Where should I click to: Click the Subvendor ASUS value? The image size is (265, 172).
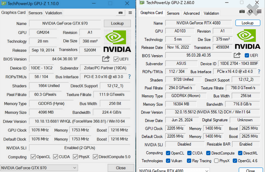click(x=181, y=63)
